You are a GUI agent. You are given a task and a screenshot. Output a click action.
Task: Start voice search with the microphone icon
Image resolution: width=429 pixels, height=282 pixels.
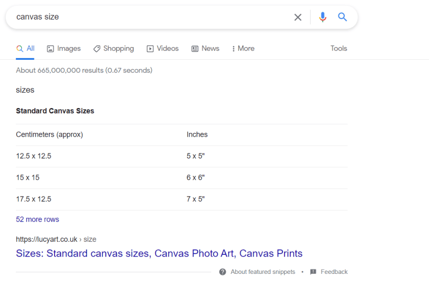323,17
